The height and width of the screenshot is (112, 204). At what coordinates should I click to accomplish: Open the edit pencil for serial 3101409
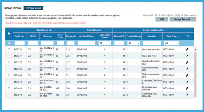187,75
